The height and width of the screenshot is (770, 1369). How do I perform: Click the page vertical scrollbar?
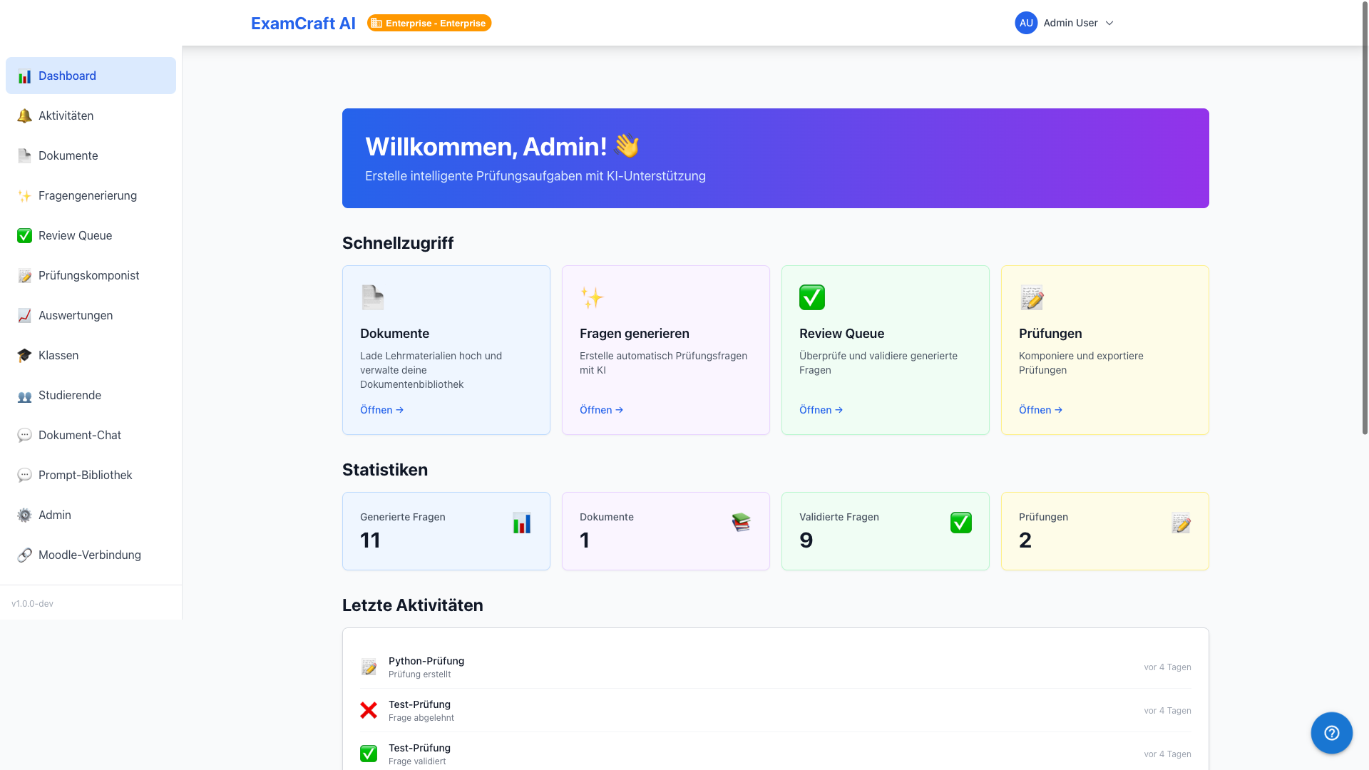click(x=1365, y=217)
